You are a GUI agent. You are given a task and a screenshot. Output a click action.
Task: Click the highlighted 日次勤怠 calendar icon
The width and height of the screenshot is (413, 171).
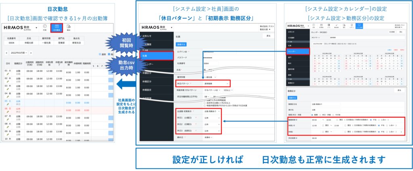pyautogui.click(x=56, y=27)
